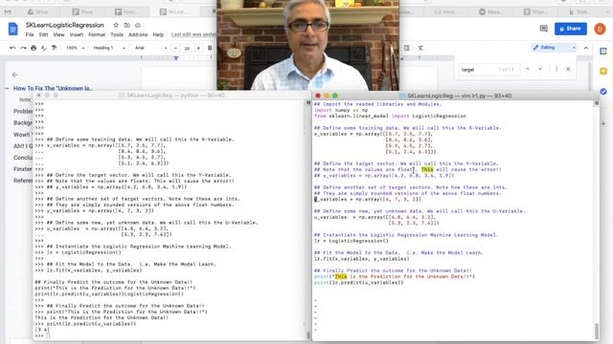Go to previous search match arrow
This screenshot has height=344, width=613.
(x=528, y=69)
